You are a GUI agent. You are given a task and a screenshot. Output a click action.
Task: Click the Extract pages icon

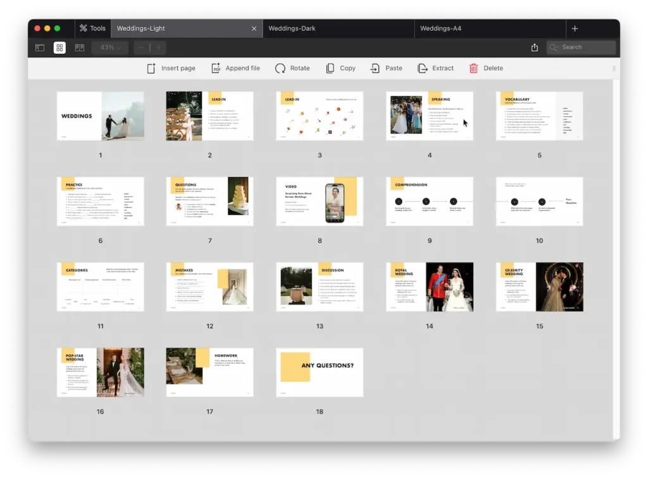click(423, 68)
